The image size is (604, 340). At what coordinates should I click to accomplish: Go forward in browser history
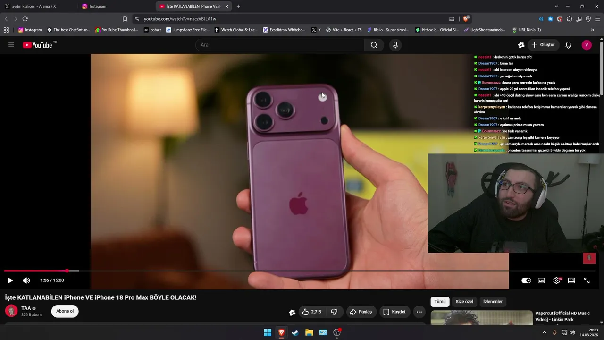pos(15,19)
